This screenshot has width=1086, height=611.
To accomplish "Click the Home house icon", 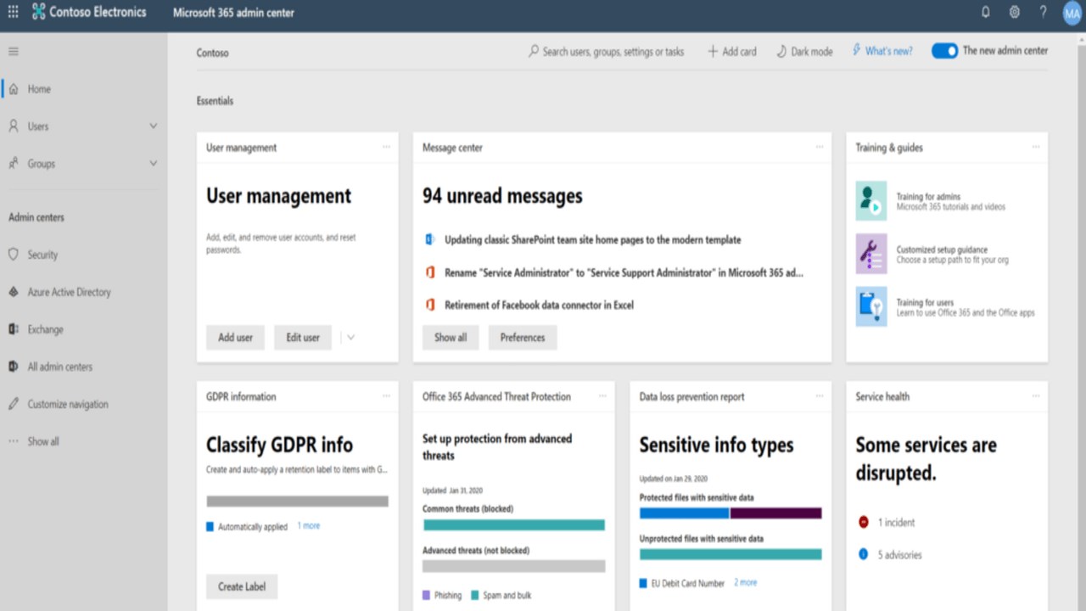I will click(x=14, y=89).
